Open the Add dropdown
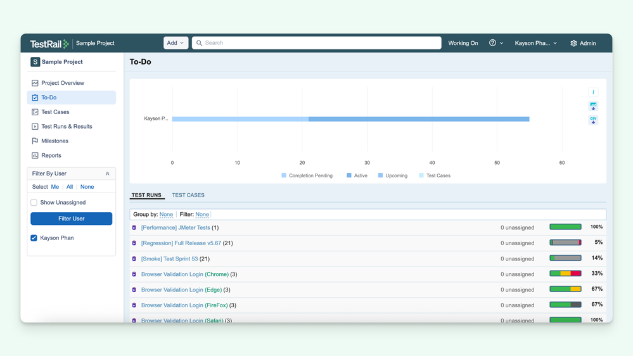The width and height of the screenshot is (633, 356). pyautogui.click(x=176, y=43)
